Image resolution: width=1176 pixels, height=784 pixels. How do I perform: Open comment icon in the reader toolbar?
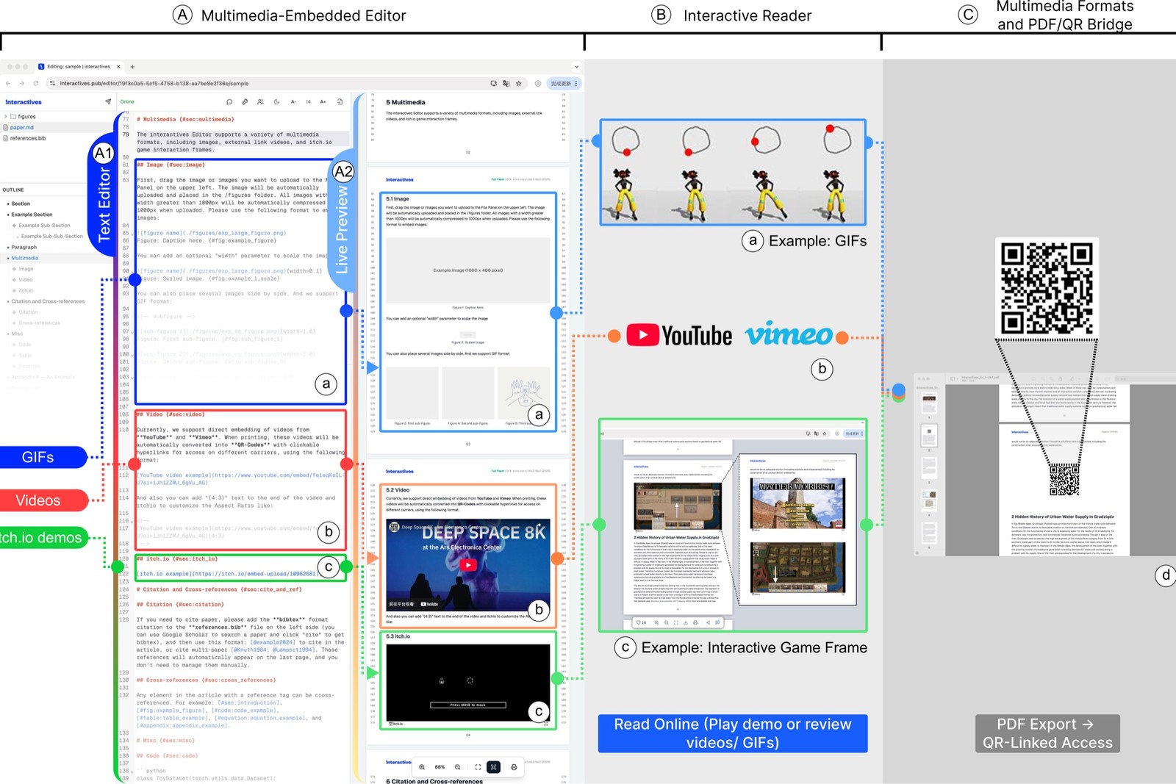click(x=718, y=622)
